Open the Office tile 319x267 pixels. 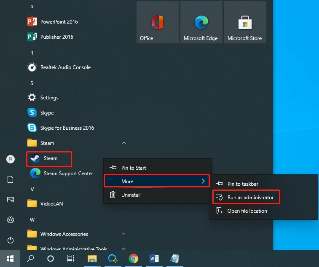coord(158,22)
